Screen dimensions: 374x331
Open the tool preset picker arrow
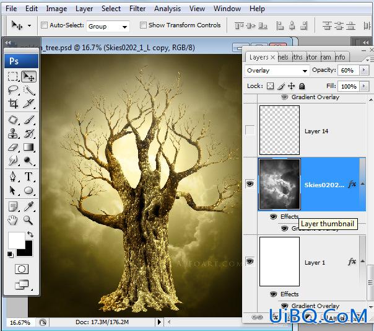tap(29, 25)
